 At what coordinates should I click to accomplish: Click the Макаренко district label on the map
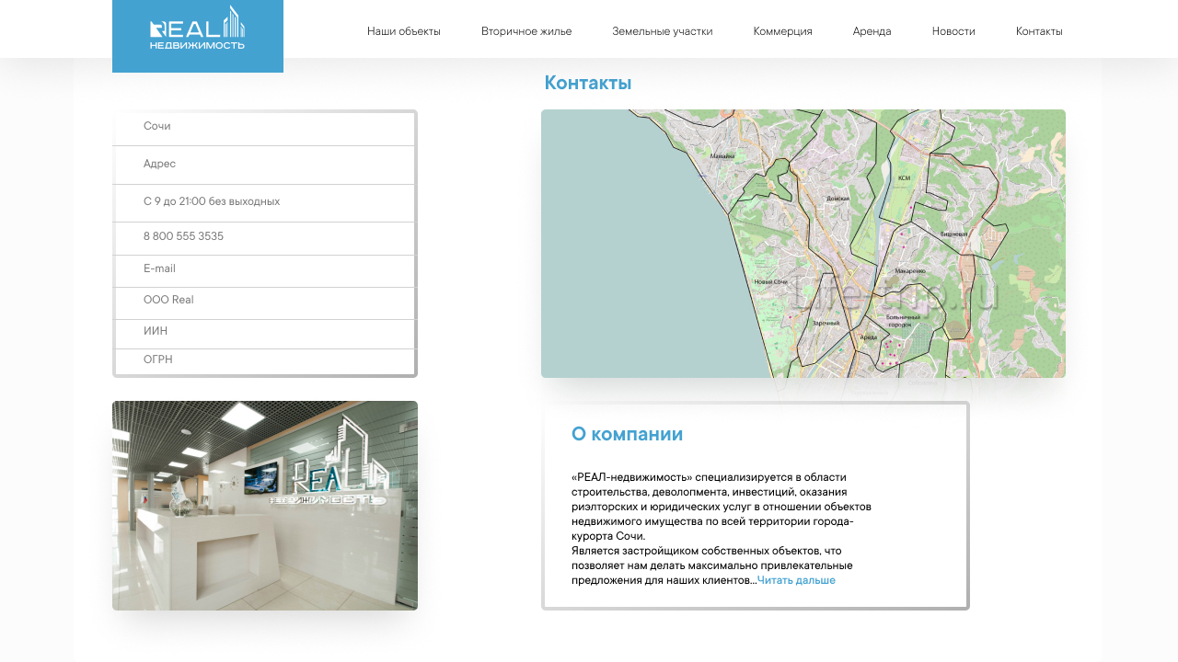tap(910, 271)
